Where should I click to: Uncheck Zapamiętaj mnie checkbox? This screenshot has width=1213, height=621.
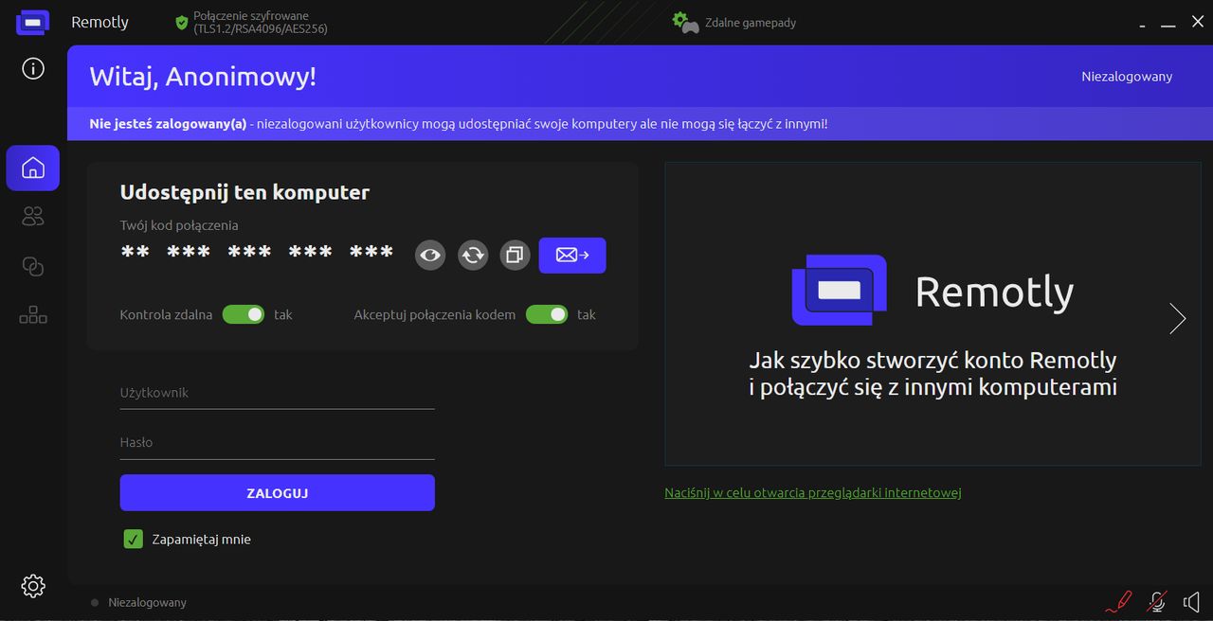coord(133,539)
